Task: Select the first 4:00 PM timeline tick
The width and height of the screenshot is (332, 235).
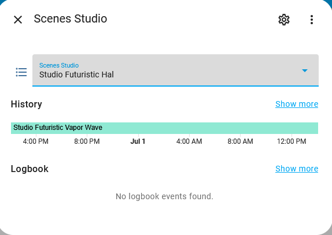Action: tap(36, 141)
